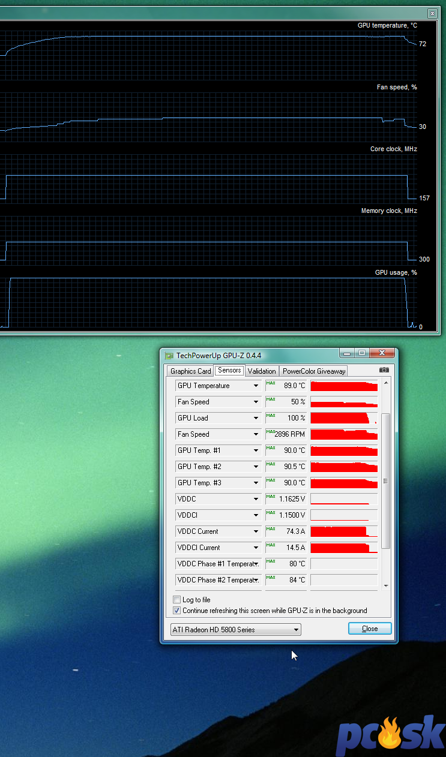Click the scroll-up arrow of the sensor list

386,383
